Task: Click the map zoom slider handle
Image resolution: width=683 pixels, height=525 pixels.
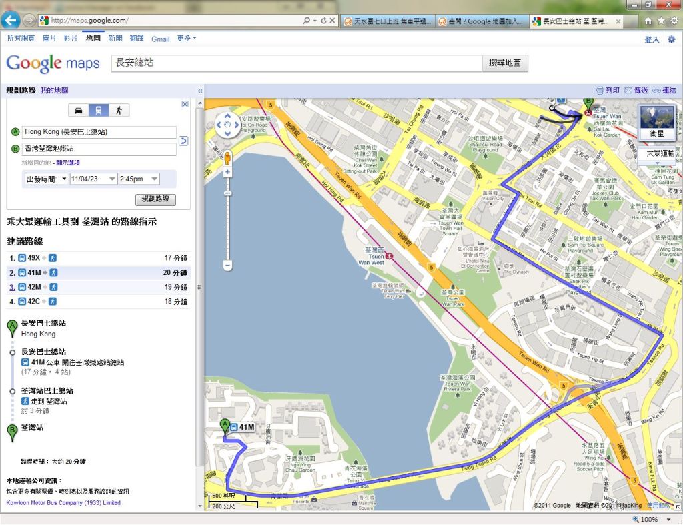Action: 227,193
